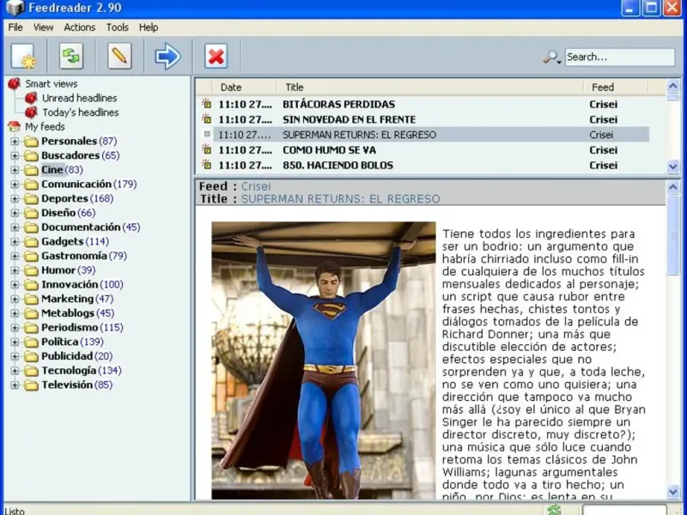This screenshot has width=687, height=515.
Task: Click headline list scrollbar down arrow
Action: 673,167
